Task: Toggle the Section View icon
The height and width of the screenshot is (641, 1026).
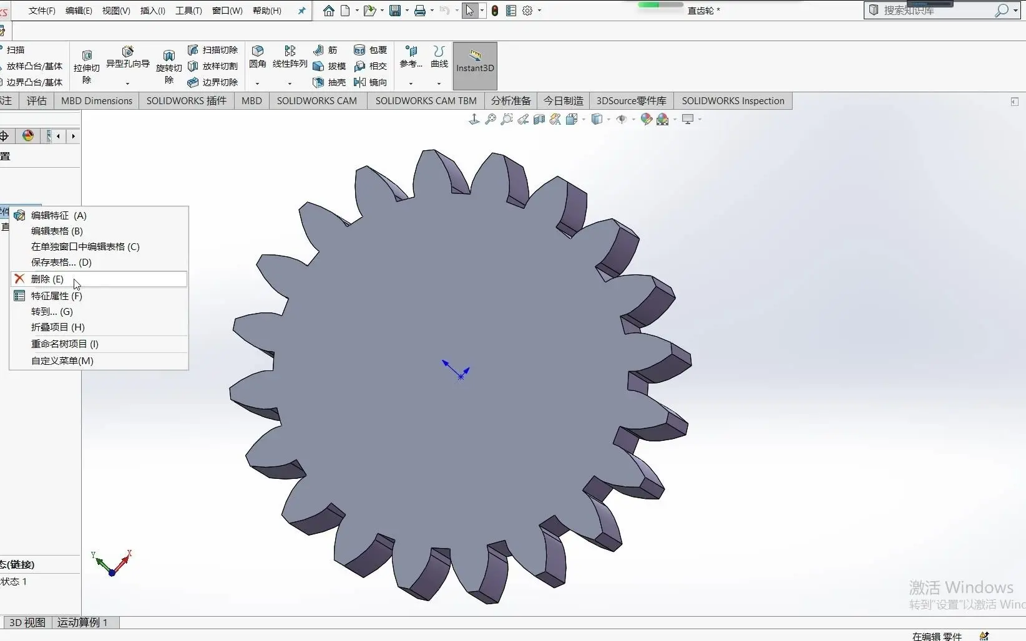Action: coord(539,119)
